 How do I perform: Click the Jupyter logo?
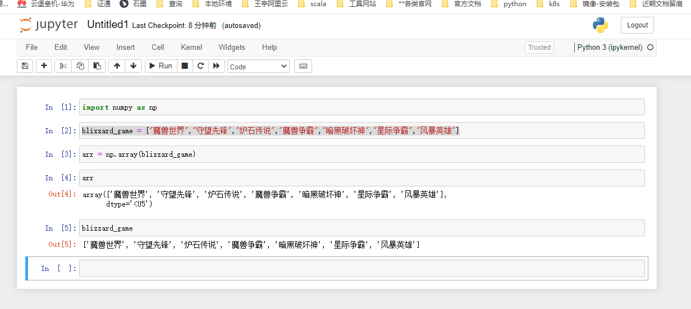(49, 25)
